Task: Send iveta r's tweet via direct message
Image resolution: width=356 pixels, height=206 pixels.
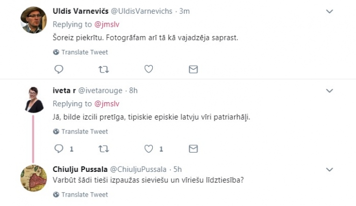Action: tap(193, 149)
